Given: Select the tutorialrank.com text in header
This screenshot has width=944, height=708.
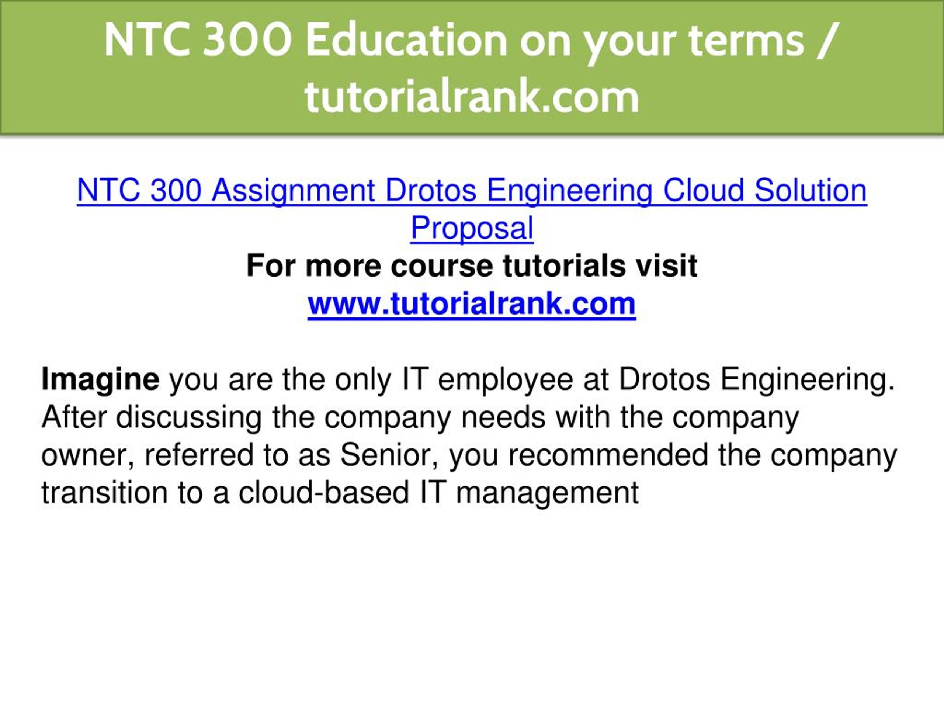Looking at the screenshot, I should point(472,97).
